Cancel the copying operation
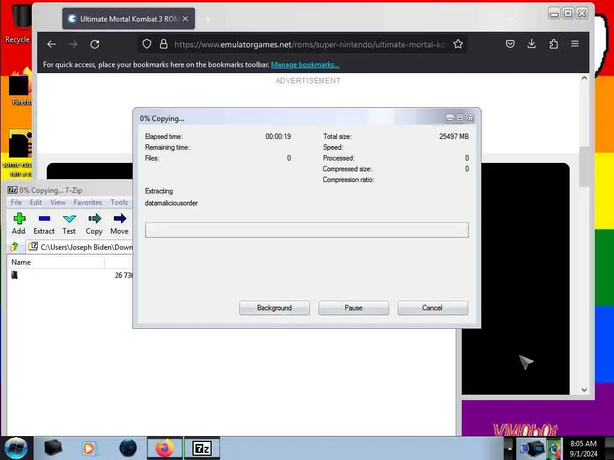Screen dimensions: 614x460 pos(432,308)
